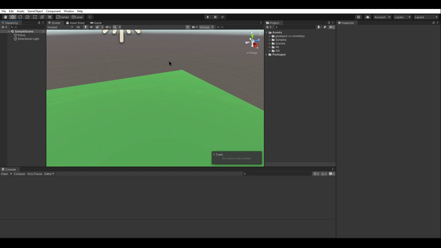Select the Transform tool

pyautogui.click(x=42, y=17)
